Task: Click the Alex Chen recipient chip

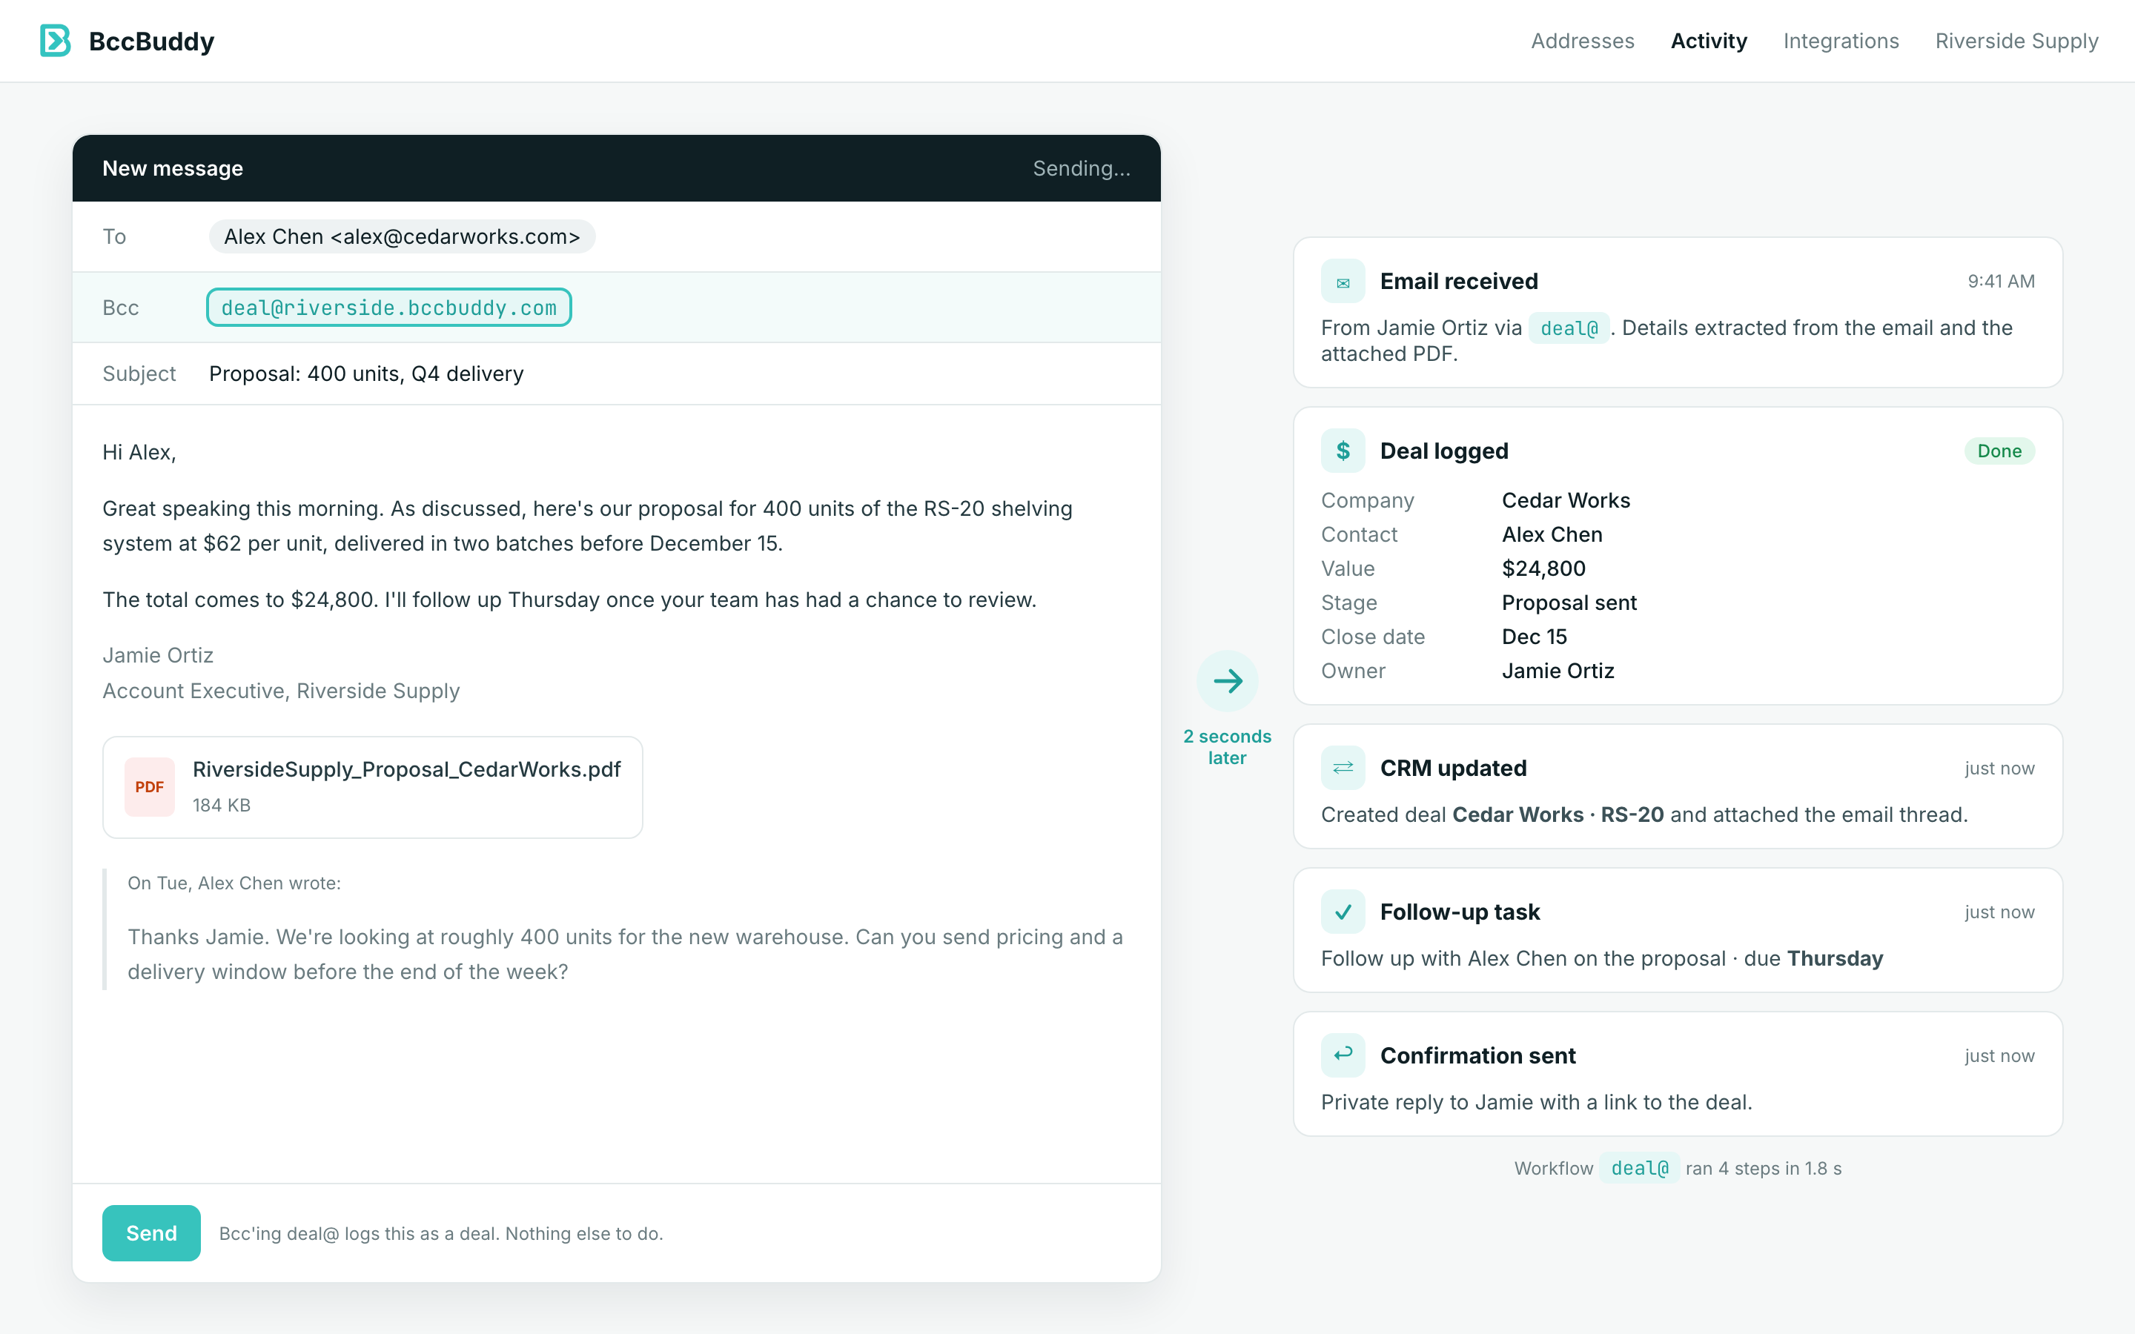Action: 403,236
